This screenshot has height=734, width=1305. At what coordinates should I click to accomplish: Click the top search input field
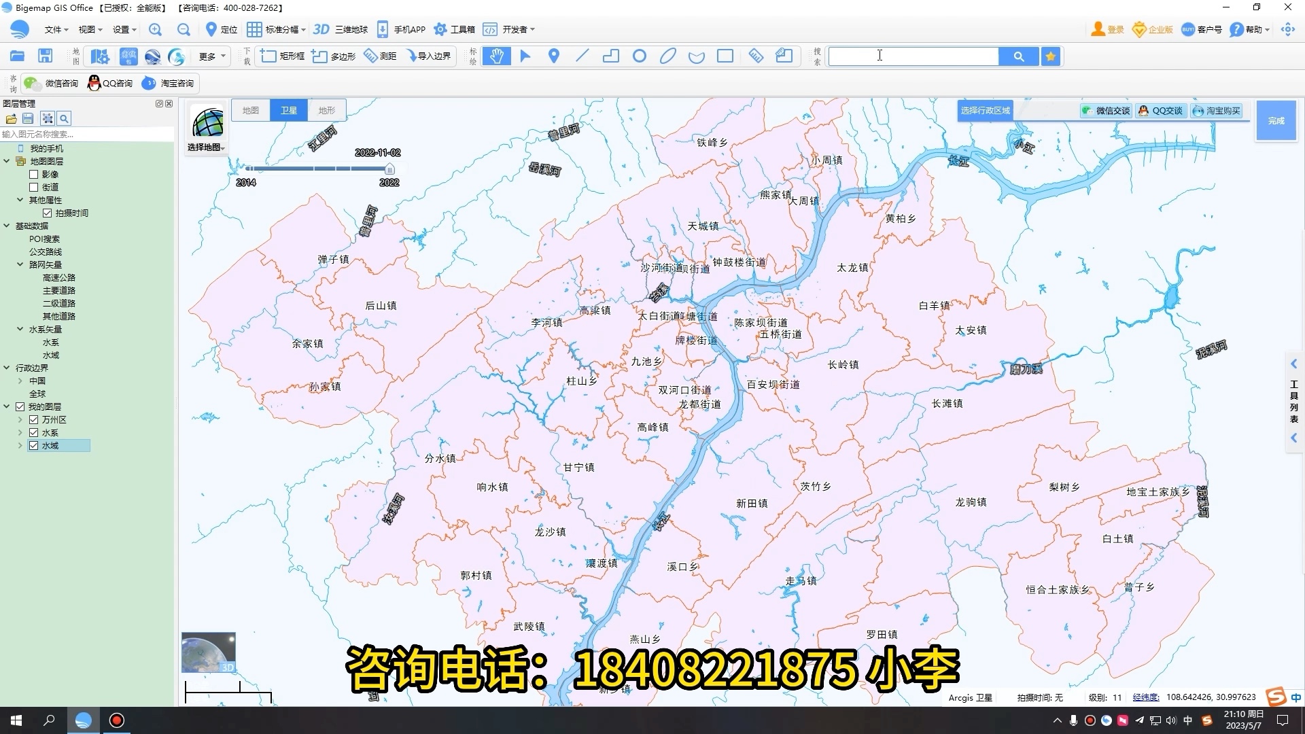click(x=913, y=56)
